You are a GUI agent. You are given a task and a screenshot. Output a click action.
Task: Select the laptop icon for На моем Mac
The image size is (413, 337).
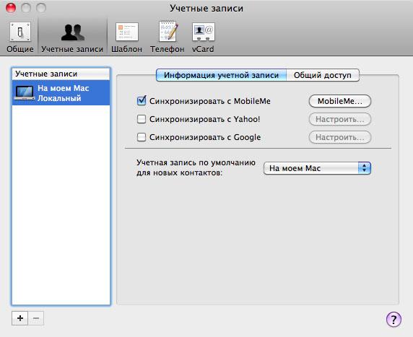[25, 93]
